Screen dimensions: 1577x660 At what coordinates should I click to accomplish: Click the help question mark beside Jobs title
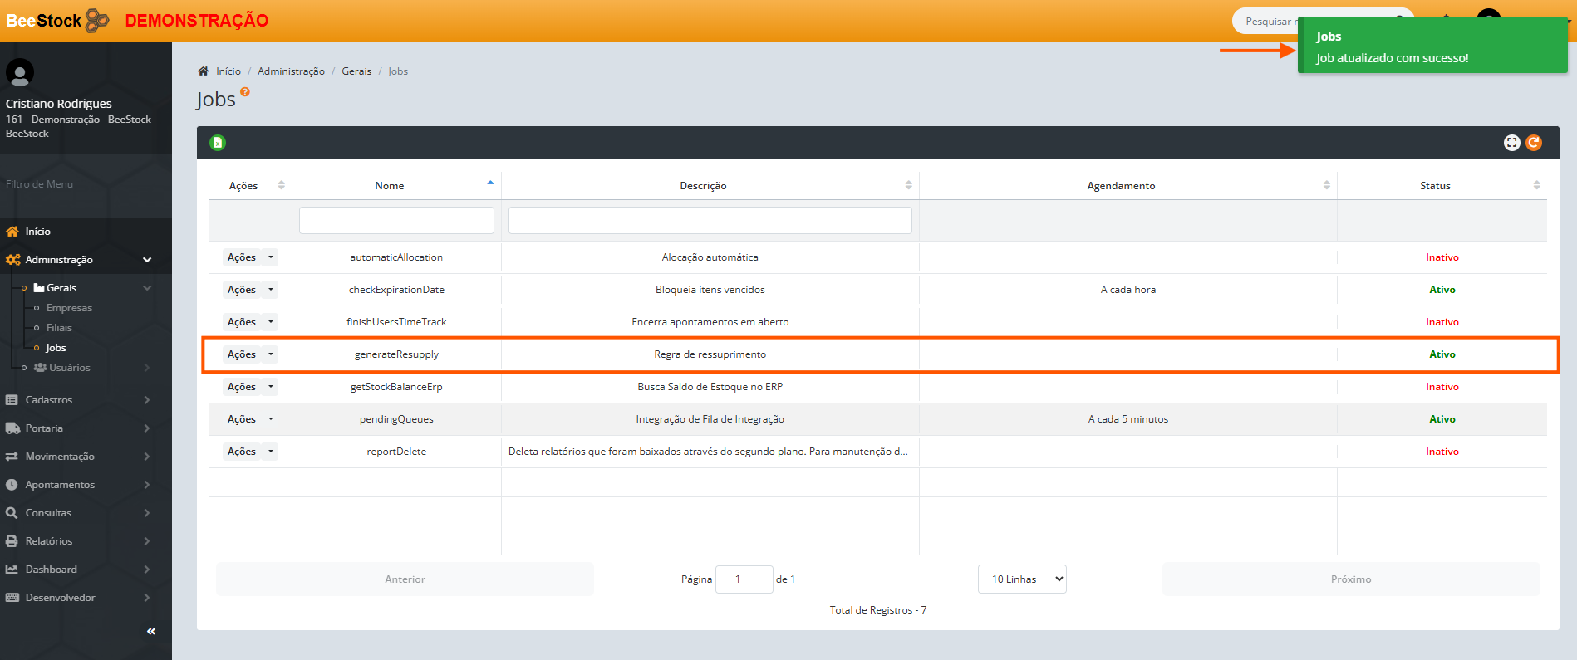click(245, 92)
